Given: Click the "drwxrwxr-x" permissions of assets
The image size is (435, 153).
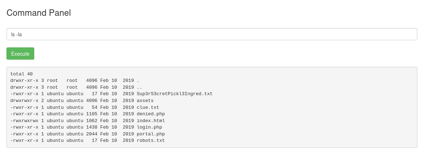Looking at the screenshot, I should [x=24, y=101].
